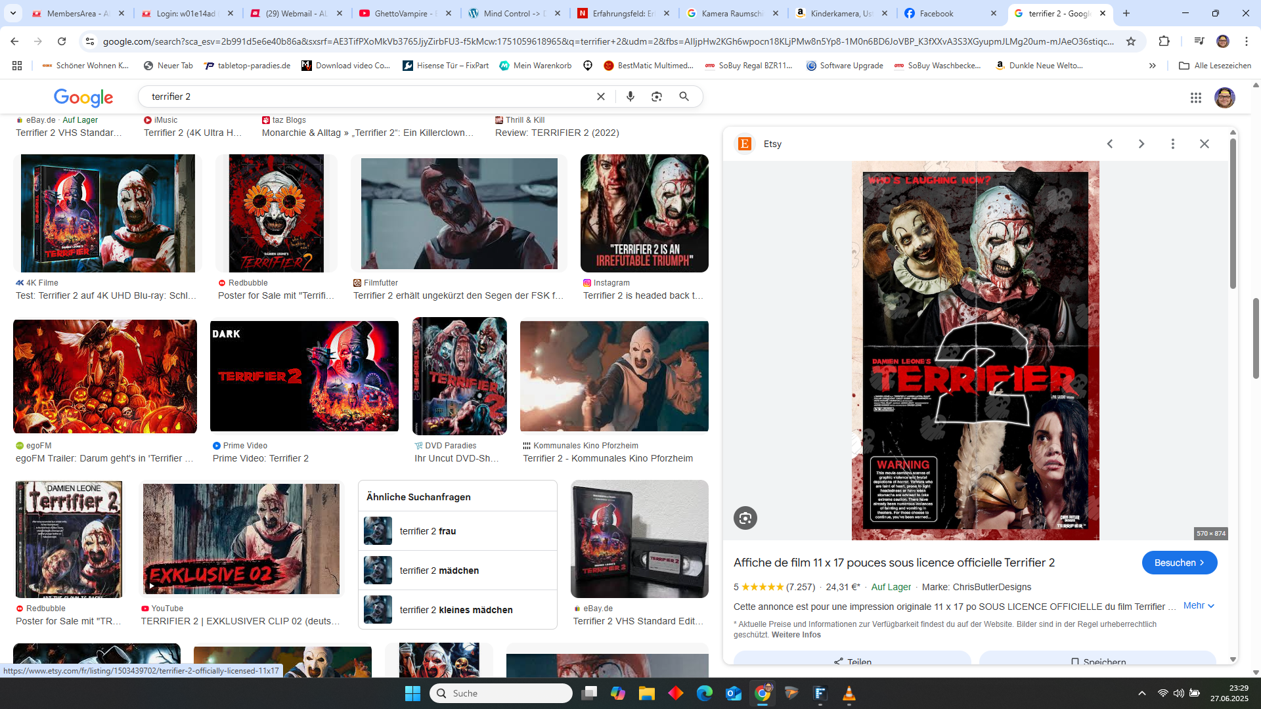Search inside image with the Lens button on poster
Screen dimensions: 1261x709
745,518
